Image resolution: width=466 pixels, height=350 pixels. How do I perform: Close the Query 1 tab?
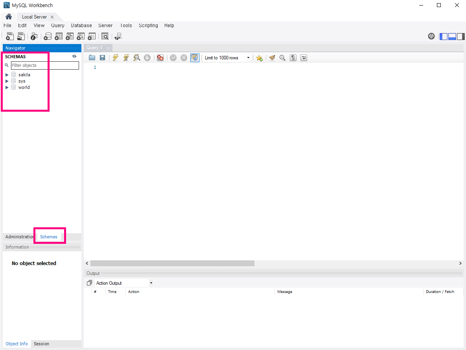tap(108, 48)
